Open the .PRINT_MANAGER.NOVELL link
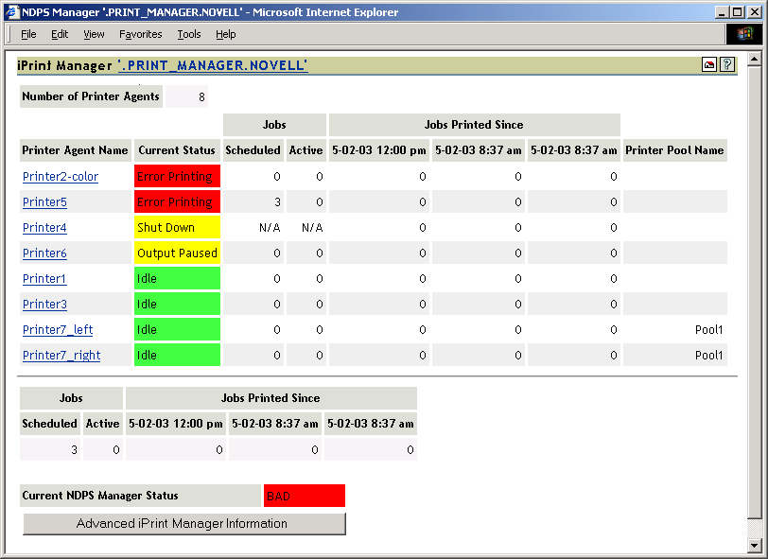The height and width of the screenshot is (559, 768). [x=213, y=65]
